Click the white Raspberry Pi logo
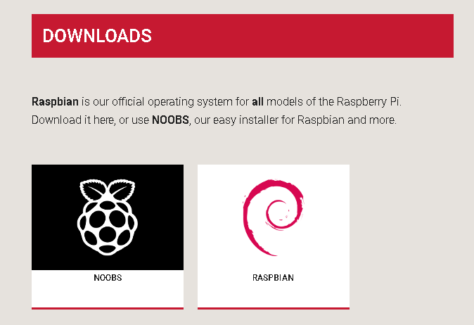 [108, 218]
